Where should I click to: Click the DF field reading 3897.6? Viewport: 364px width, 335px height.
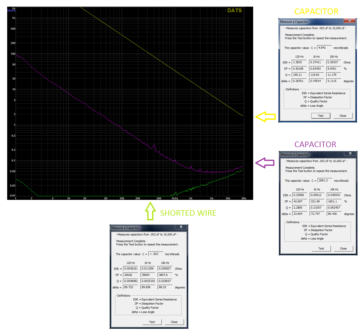click(x=165, y=275)
